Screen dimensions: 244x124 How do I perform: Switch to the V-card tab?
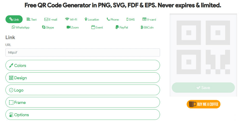(x=149, y=19)
